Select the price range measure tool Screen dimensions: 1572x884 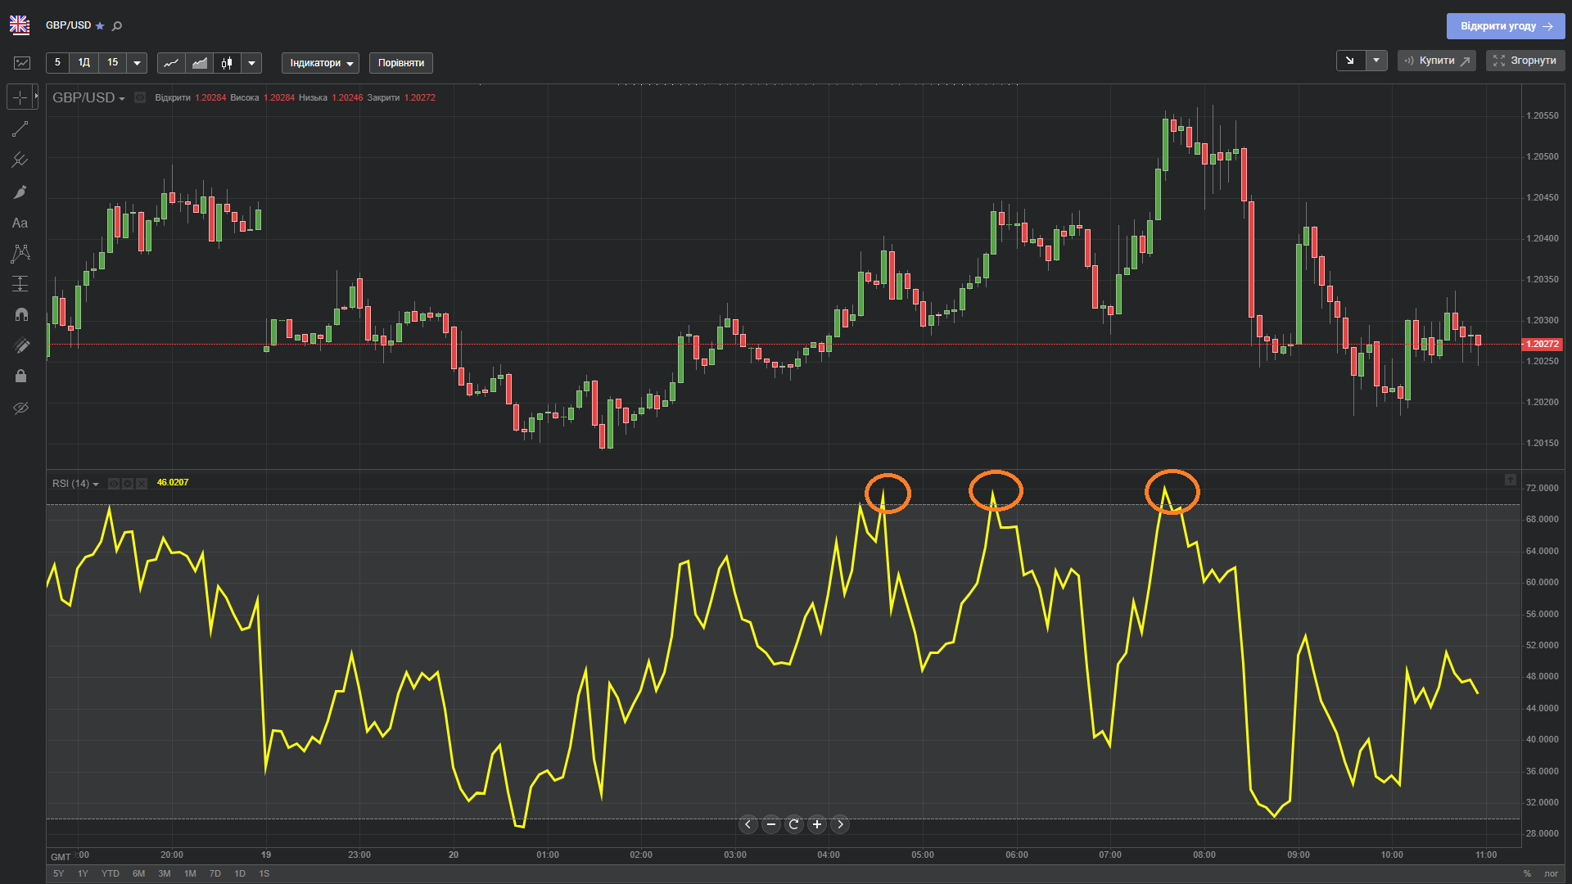(20, 284)
